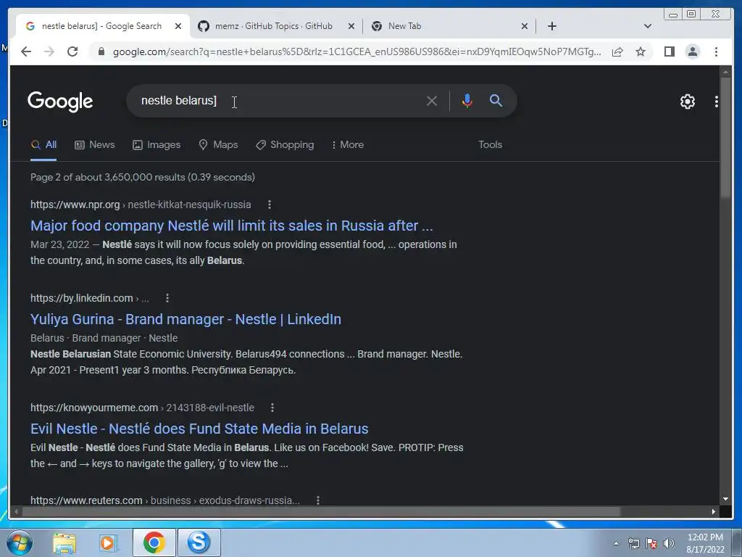Open the taskbar clock showing 12:02 PM
This screenshot has width=742, height=557.
pyautogui.click(x=705, y=543)
